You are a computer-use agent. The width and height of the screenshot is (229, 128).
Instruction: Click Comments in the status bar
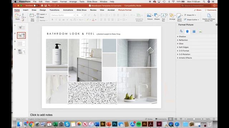click(161, 119)
